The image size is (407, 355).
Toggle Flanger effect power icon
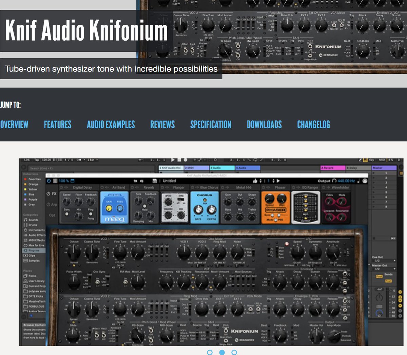tap(162, 187)
